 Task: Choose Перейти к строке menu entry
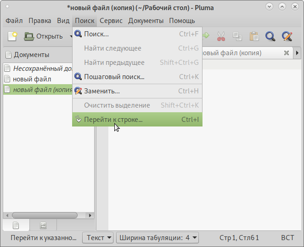[x=113, y=120]
